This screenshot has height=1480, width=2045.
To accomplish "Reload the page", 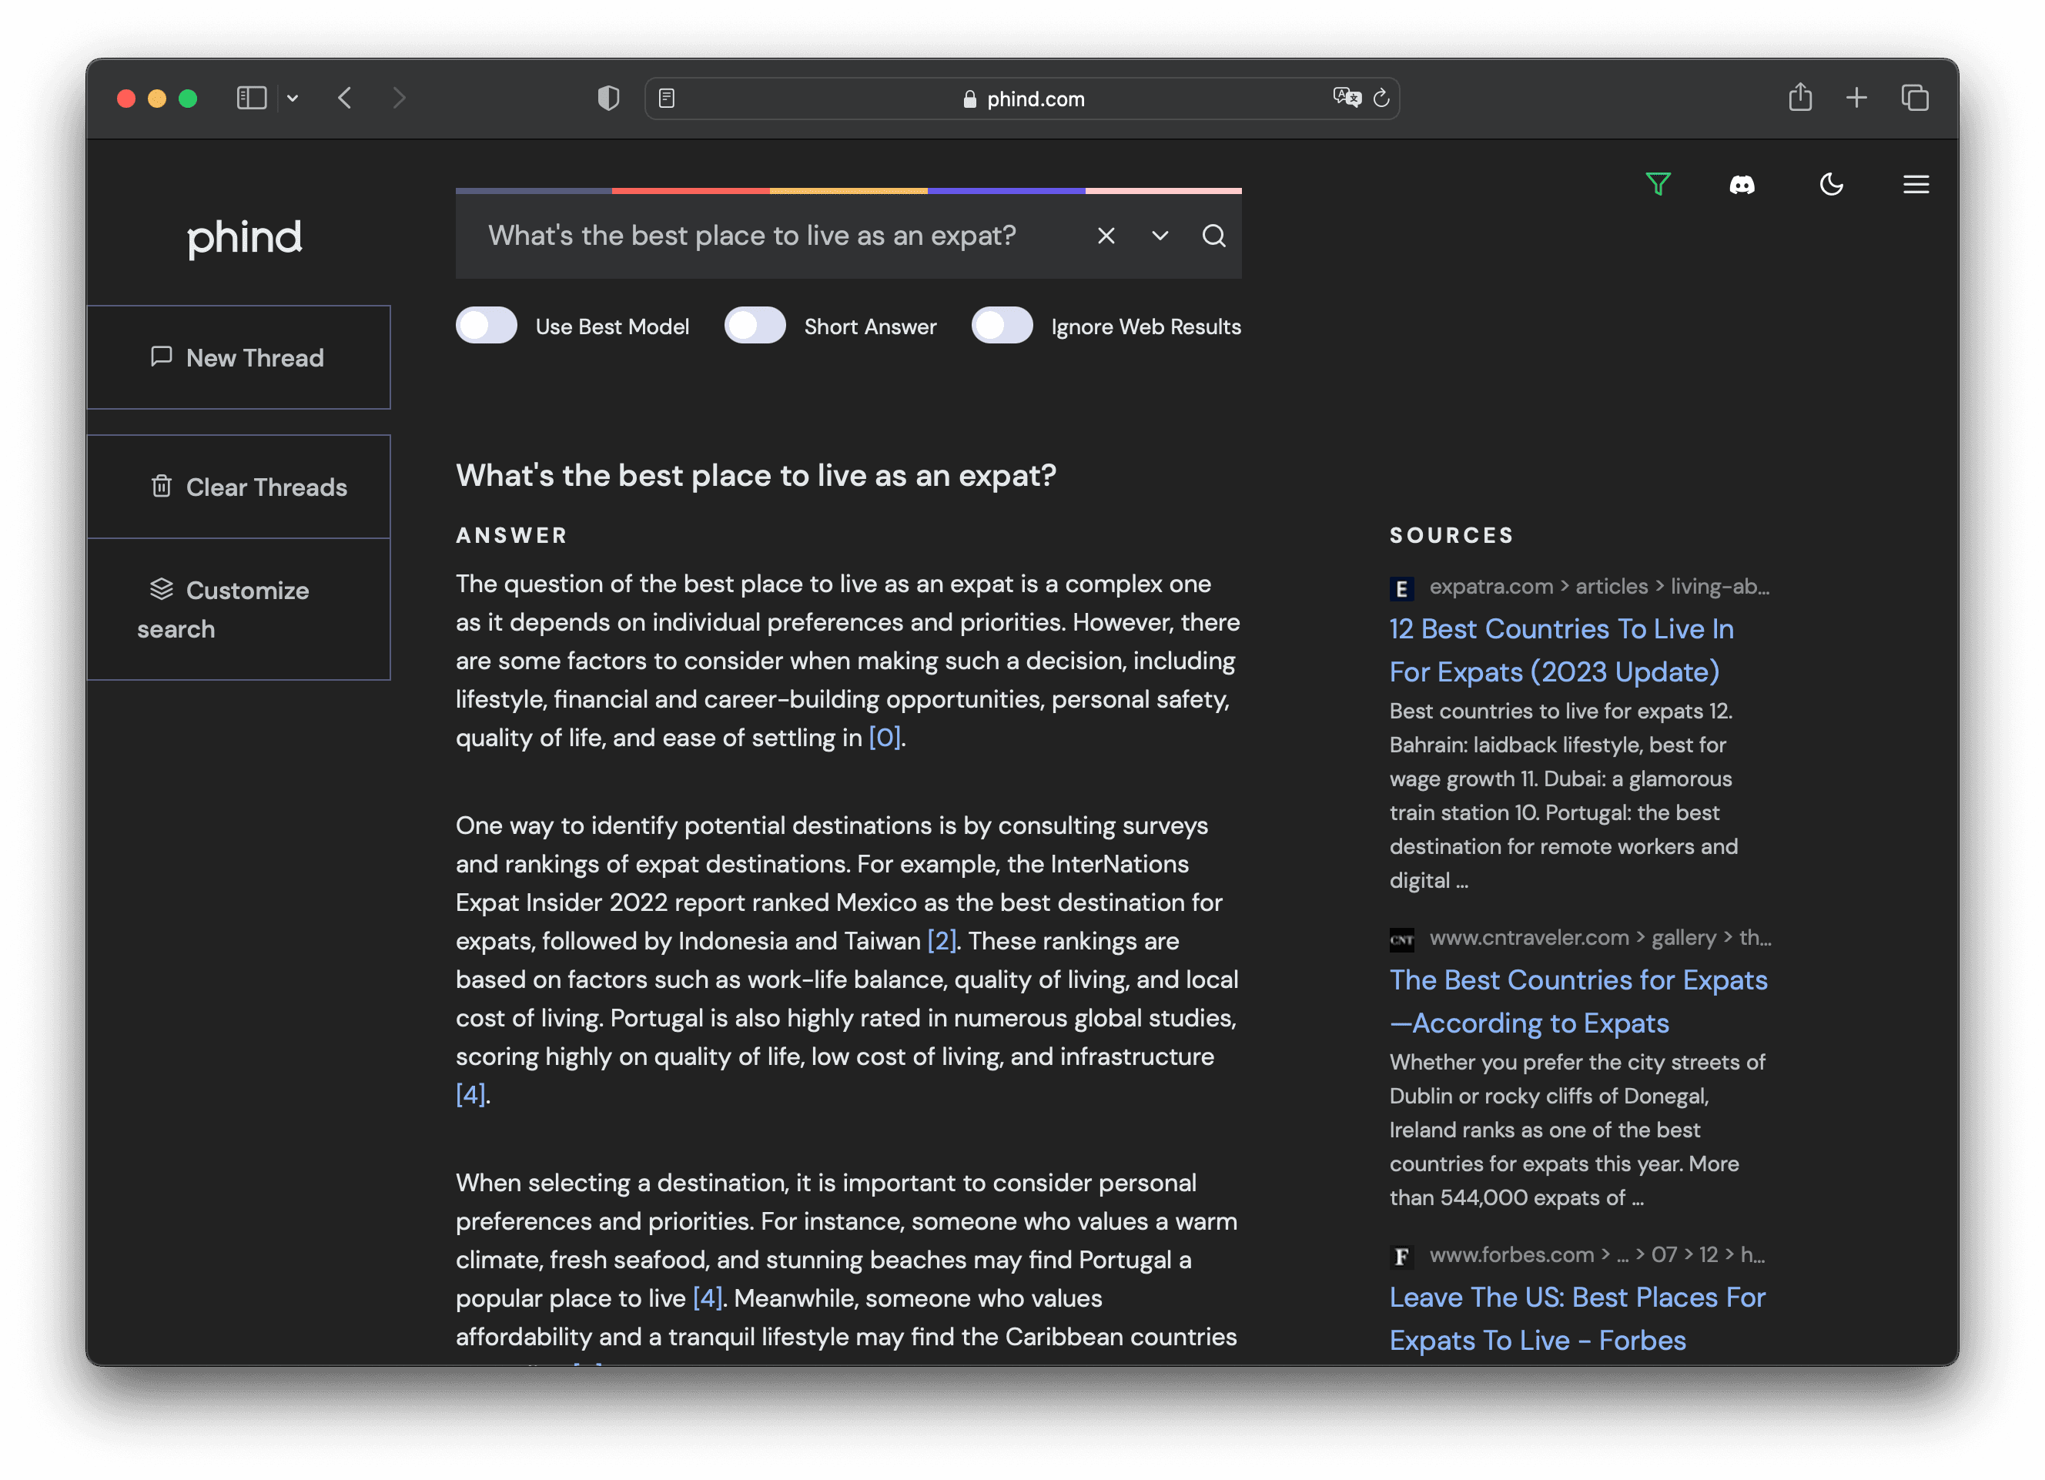I will coord(1381,97).
